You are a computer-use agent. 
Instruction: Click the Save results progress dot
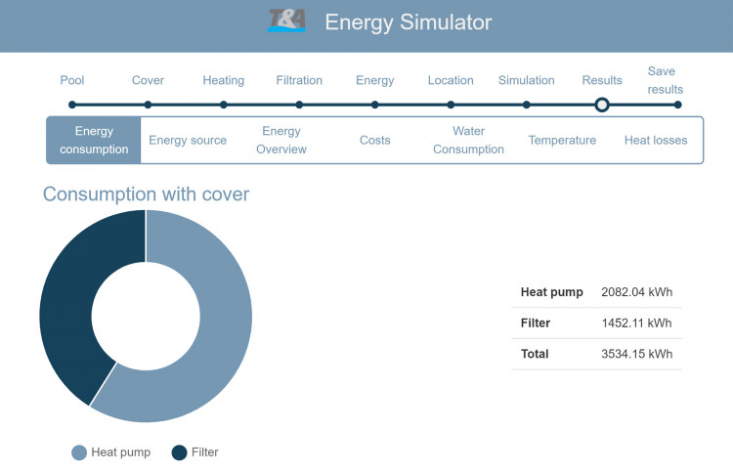coord(678,105)
